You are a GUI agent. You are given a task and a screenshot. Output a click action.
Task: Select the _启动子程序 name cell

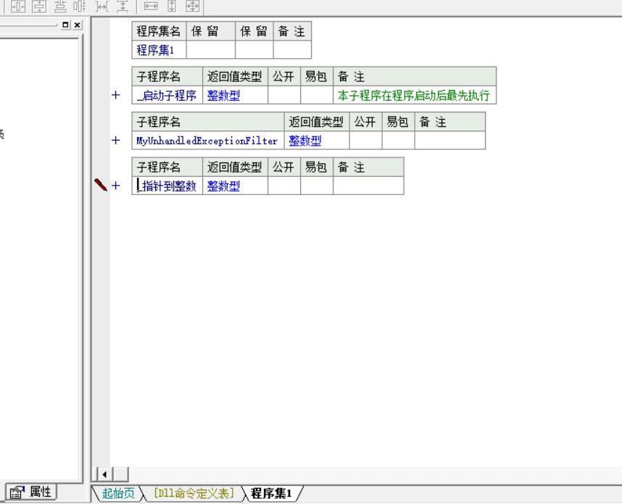coord(167,95)
